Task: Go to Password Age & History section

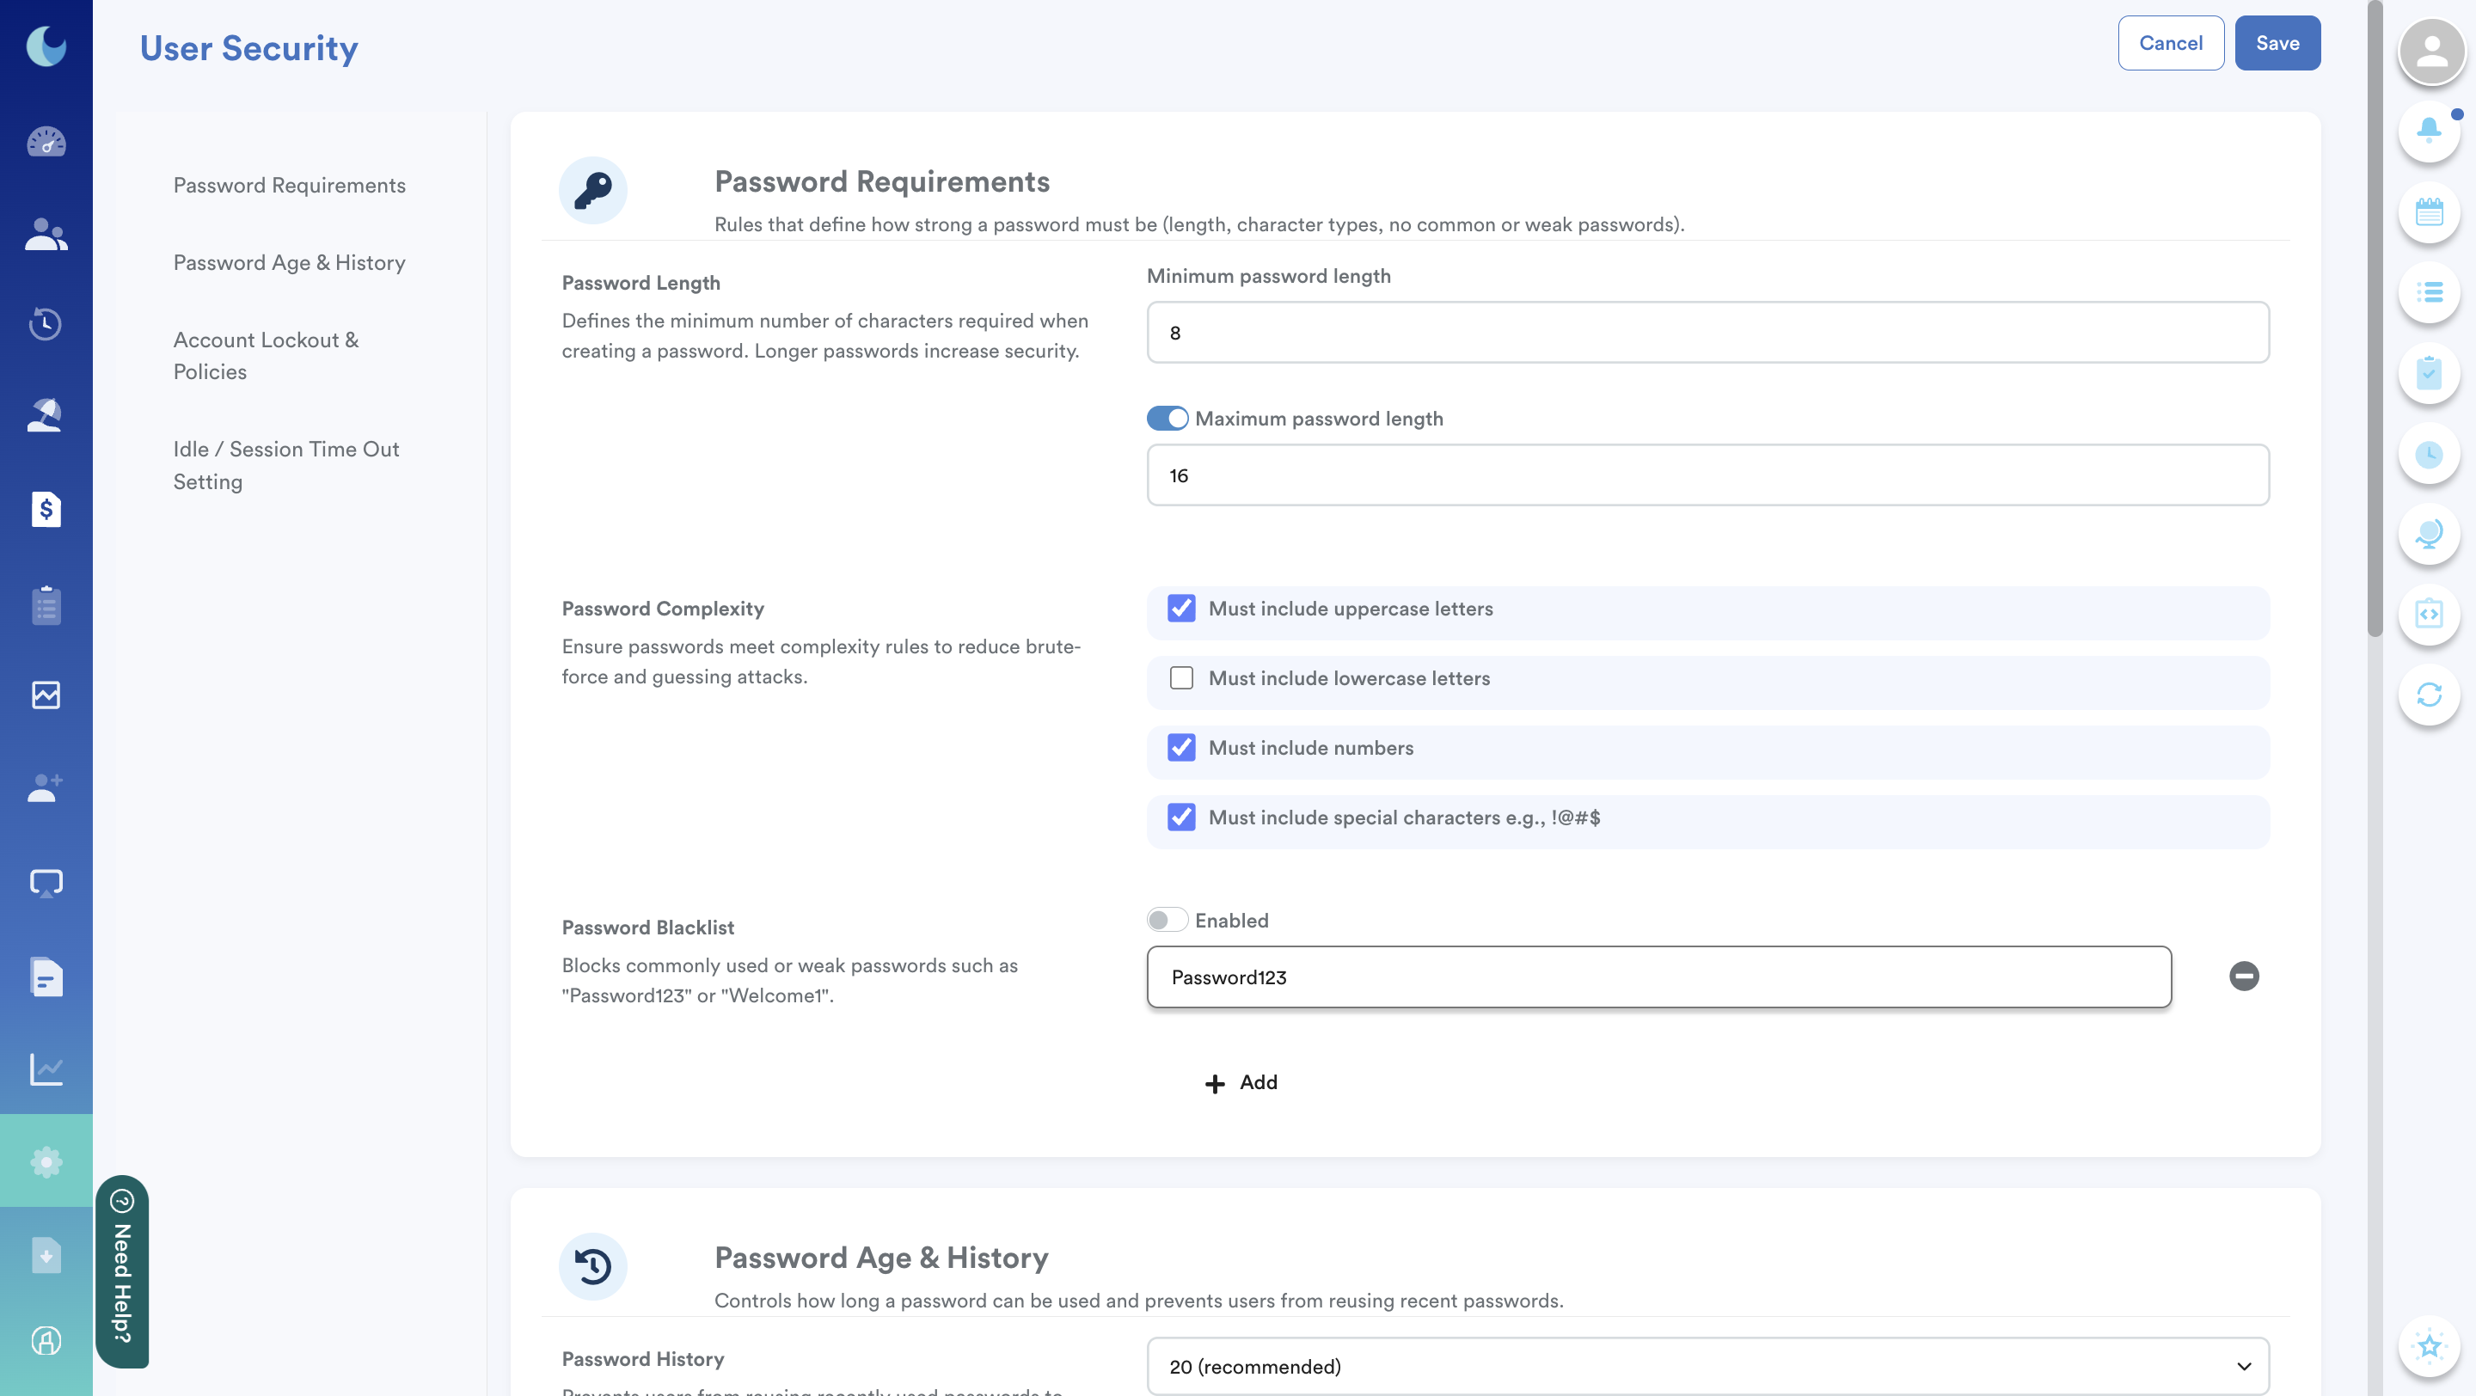Action: (x=290, y=262)
